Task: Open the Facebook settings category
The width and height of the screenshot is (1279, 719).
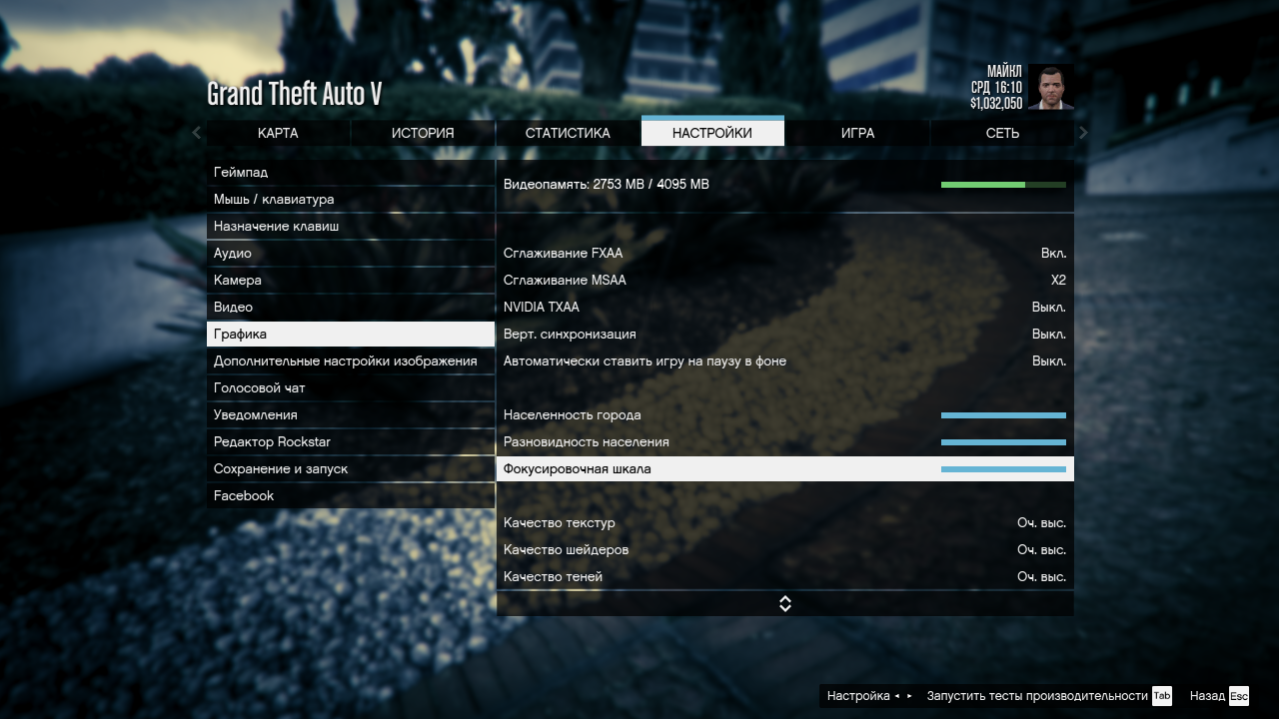Action: coord(351,496)
